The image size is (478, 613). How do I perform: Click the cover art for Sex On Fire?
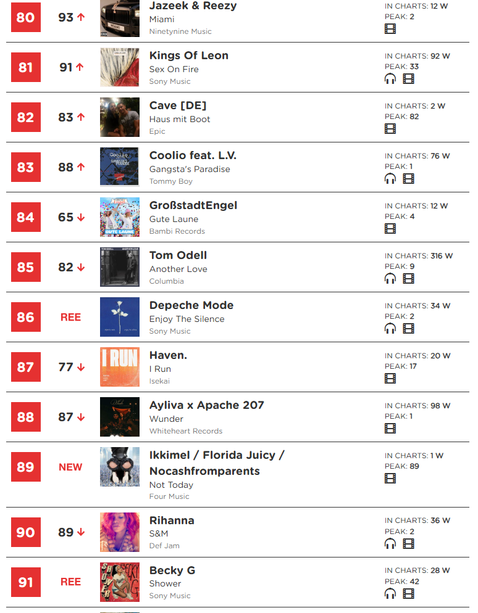point(119,67)
